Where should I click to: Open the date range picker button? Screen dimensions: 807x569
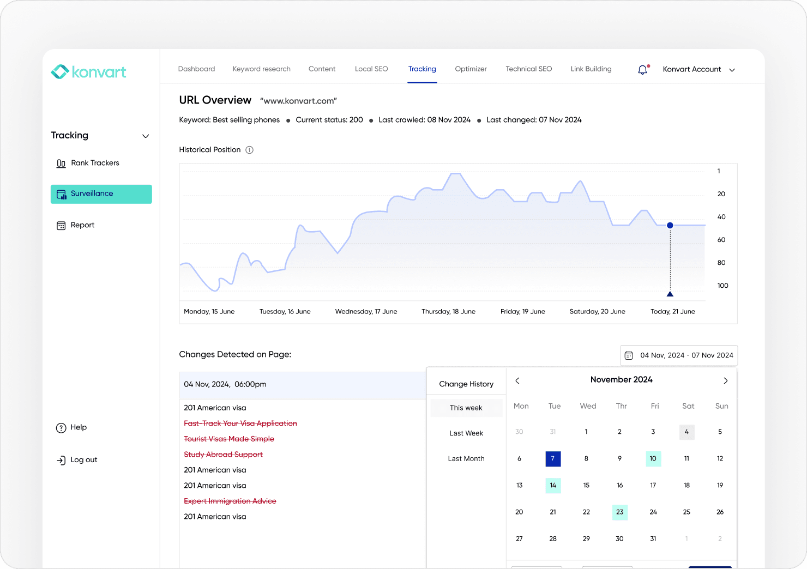tap(678, 355)
